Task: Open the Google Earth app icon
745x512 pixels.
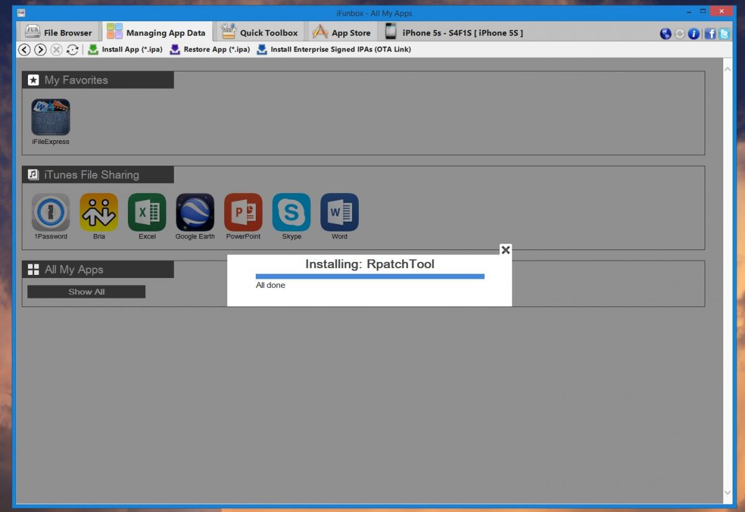Action: 195,212
